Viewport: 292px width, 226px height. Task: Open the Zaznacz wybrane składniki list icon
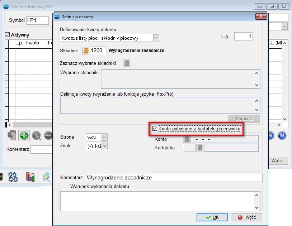coord(127,63)
